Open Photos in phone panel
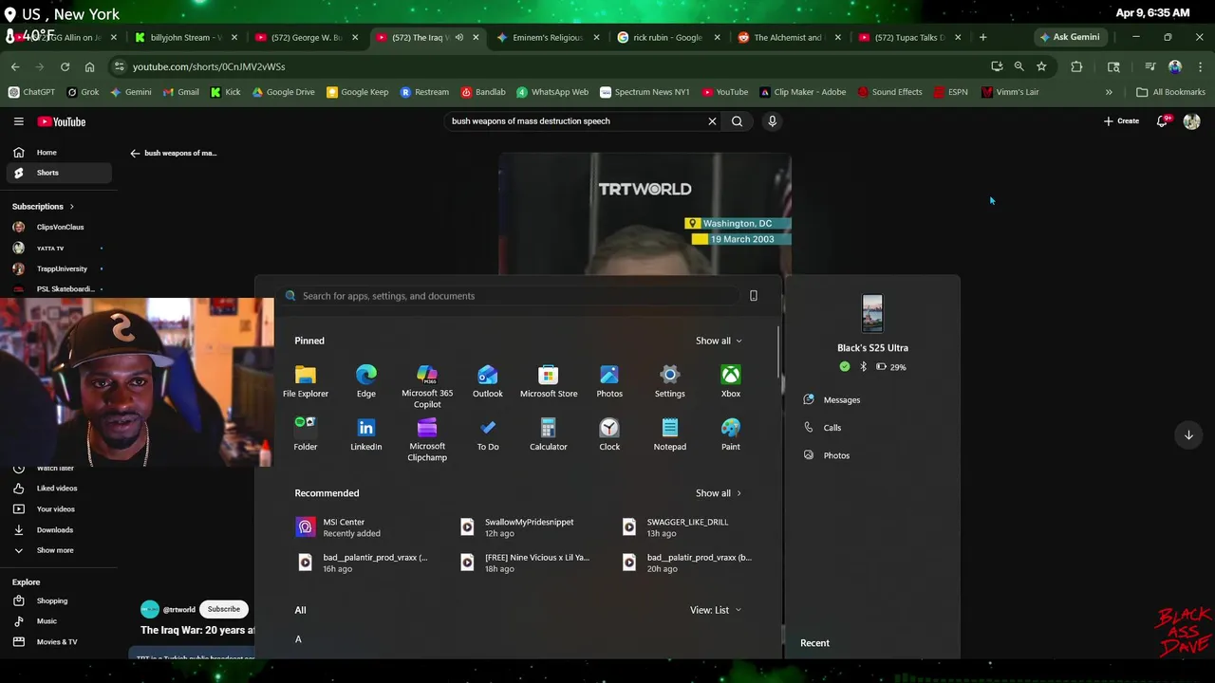The width and height of the screenshot is (1215, 683). (826, 455)
